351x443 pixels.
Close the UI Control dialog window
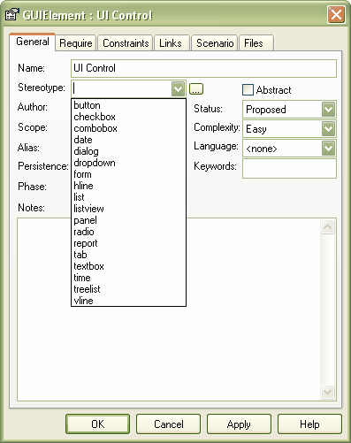[x=336, y=14]
